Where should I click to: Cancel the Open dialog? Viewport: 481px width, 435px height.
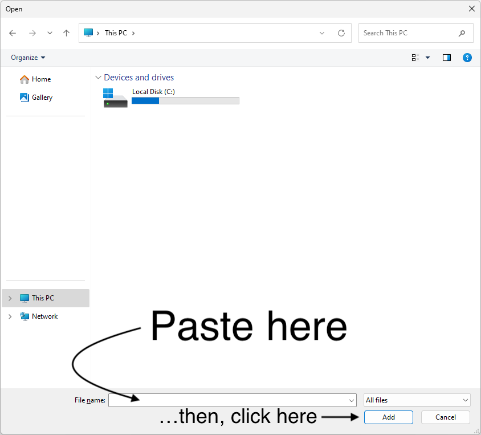pos(445,417)
